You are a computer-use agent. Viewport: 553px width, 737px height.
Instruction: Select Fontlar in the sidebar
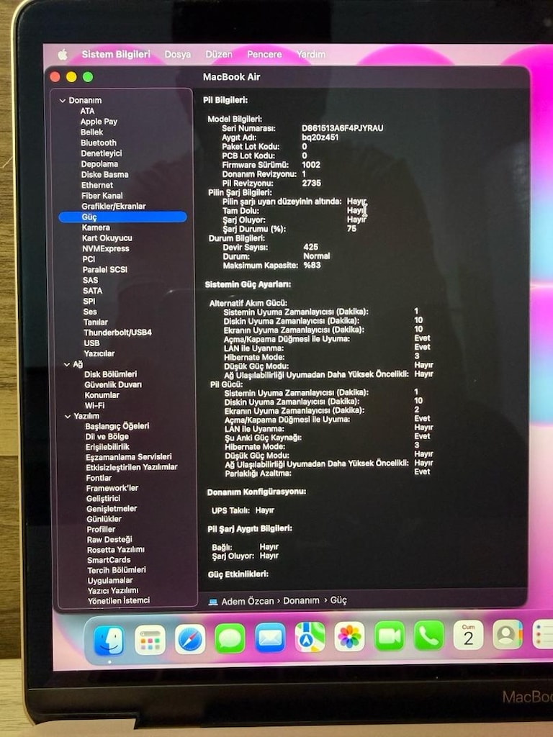[x=99, y=478]
